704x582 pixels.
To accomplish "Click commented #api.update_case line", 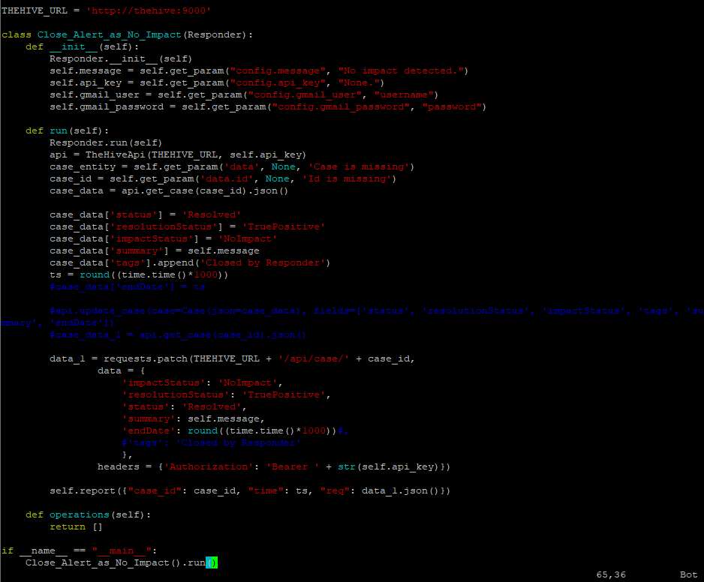I will click(352, 316).
